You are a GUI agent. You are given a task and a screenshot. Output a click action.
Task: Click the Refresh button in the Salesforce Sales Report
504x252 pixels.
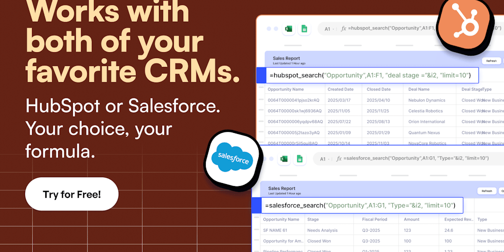pos(487,191)
